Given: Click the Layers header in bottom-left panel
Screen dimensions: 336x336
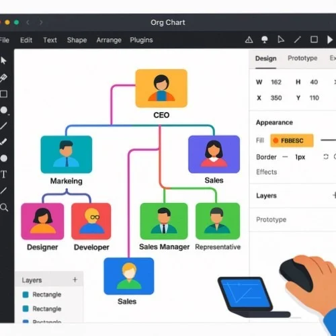Looking at the screenshot, I should [x=32, y=280].
